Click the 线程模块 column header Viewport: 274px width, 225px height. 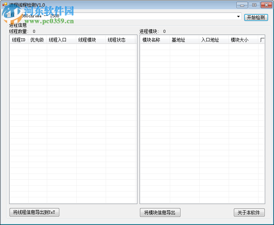91,40
